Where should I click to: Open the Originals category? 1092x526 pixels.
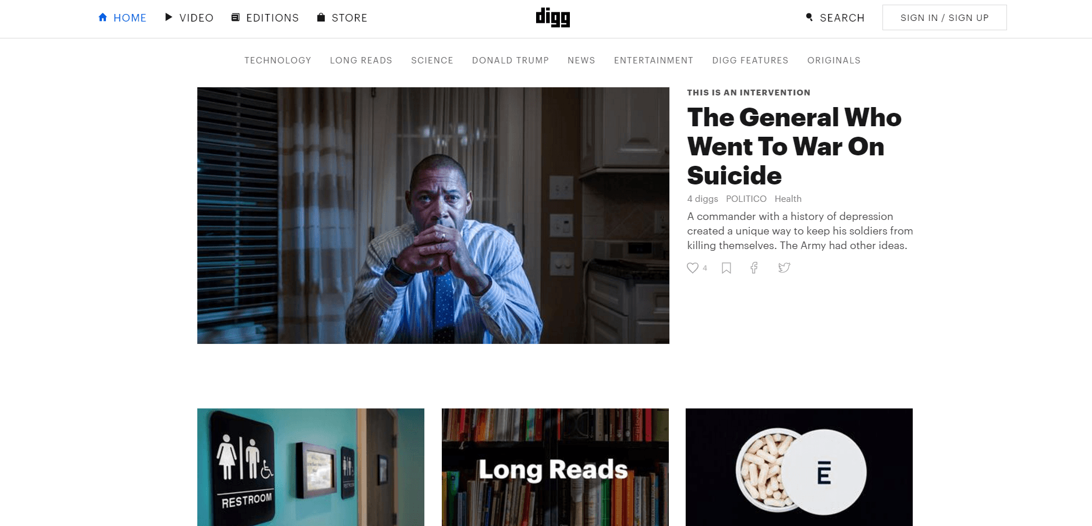tap(834, 61)
